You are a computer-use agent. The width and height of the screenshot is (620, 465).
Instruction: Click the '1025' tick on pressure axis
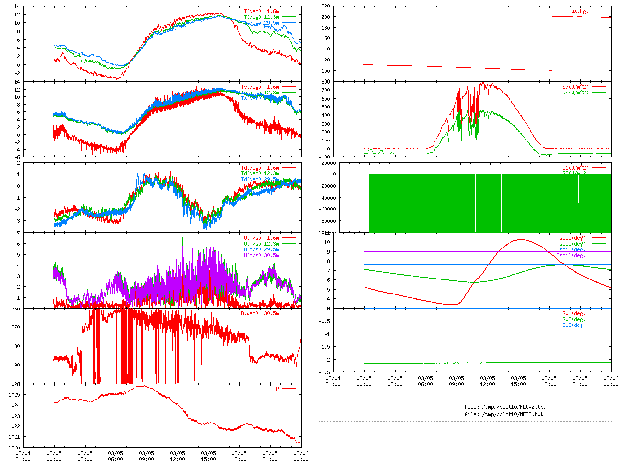pyautogui.click(x=15, y=395)
